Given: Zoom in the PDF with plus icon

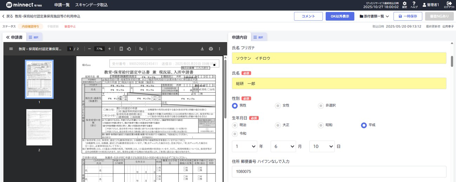Looking at the screenshot, I should (x=110, y=49).
